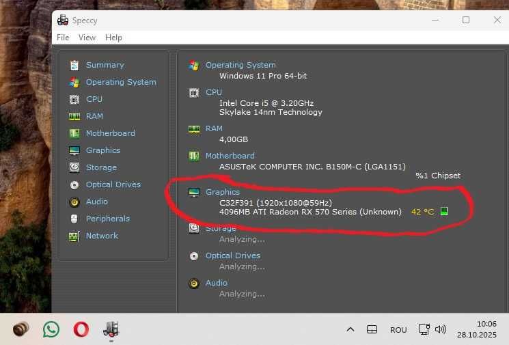Click the network status tray icon
The height and width of the screenshot is (345, 509).
[424, 329]
